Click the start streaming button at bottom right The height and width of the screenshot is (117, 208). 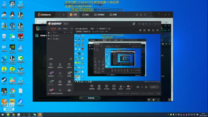coord(154,87)
